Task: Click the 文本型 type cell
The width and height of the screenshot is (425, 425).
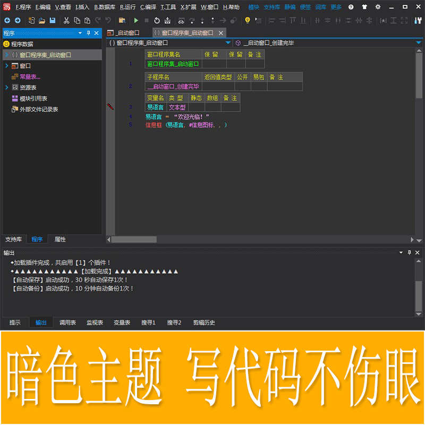Action: [x=177, y=107]
